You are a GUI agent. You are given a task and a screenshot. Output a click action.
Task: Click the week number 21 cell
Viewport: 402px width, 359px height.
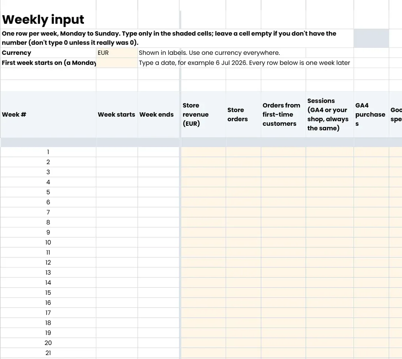48,353
